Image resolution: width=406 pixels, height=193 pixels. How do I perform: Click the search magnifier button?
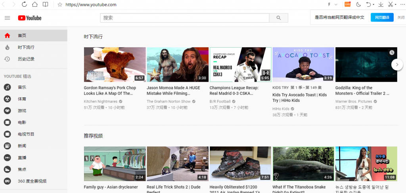coord(279,18)
